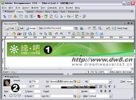This screenshot has height=100, width=136.
Task: Click folder icon next to Src field
Action: tap(79, 81)
